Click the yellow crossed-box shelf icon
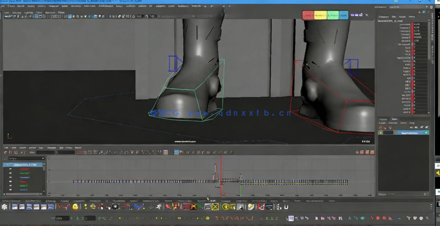Screen dimensions: 440x226 point(215,207)
